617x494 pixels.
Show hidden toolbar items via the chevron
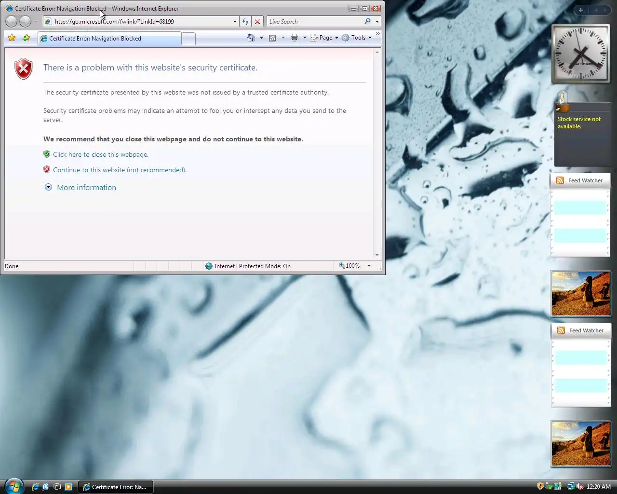tap(378, 34)
